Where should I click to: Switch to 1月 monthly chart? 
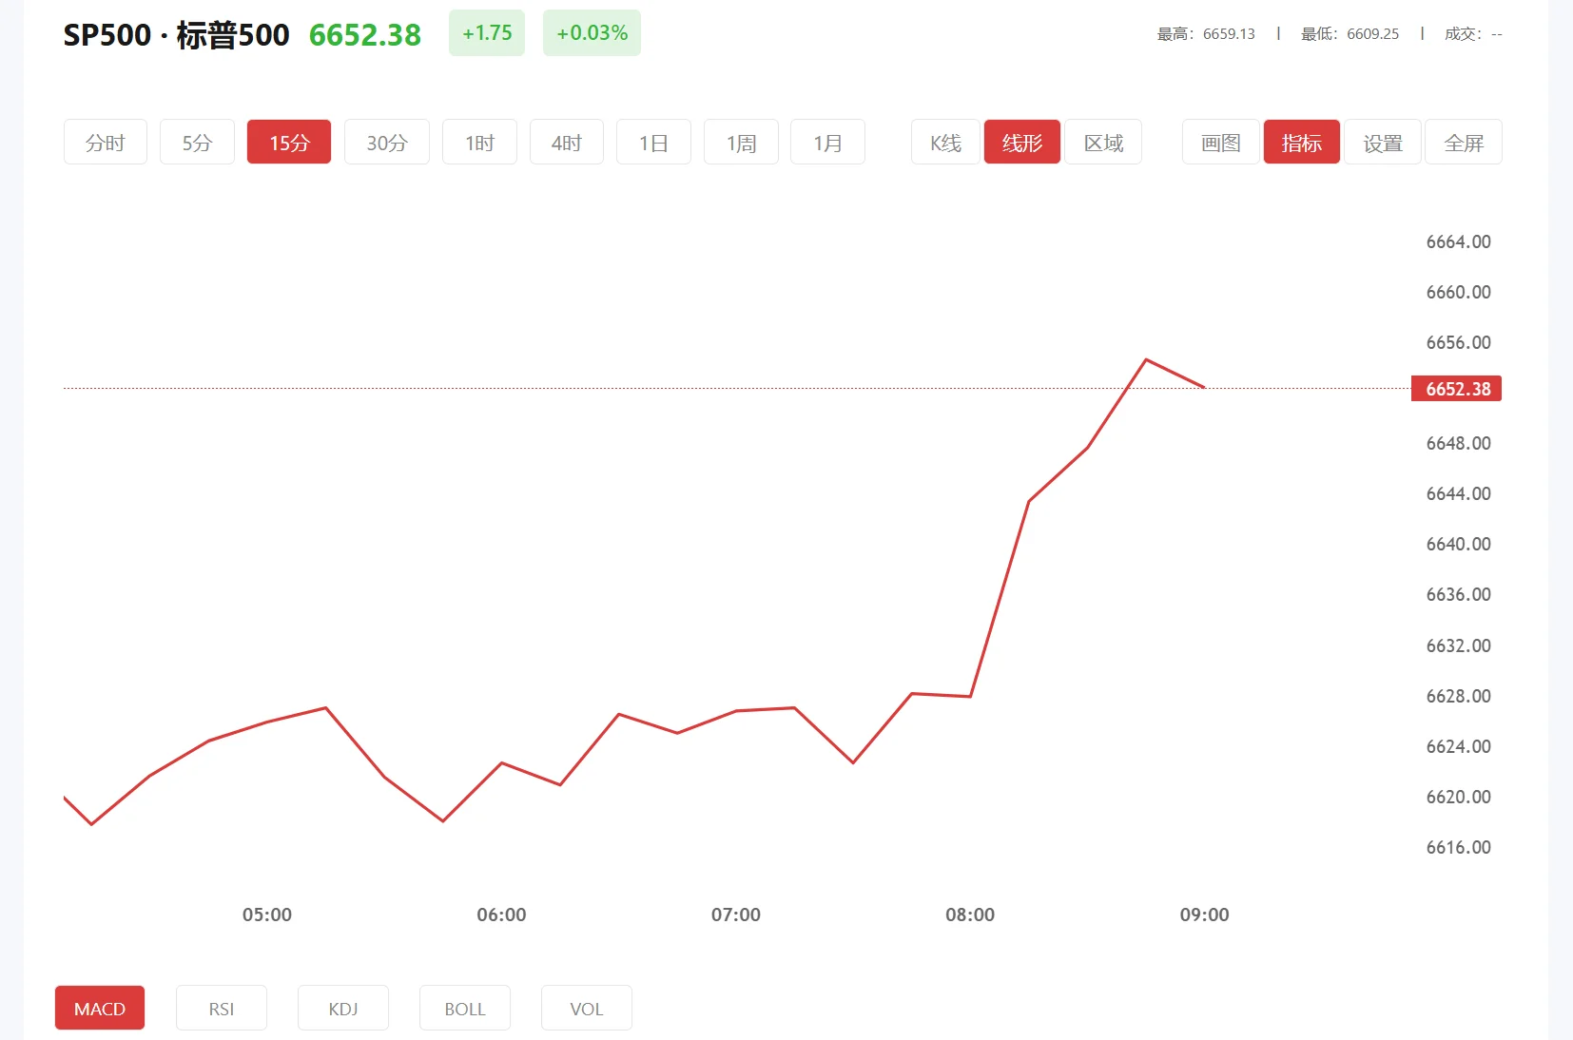click(x=827, y=143)
